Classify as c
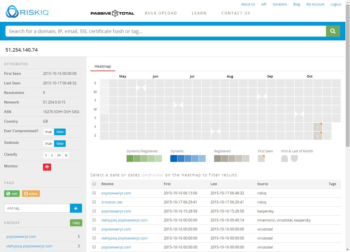Viewport: 350px width, 252px height. pyautogui.click(x=52, y=155)
